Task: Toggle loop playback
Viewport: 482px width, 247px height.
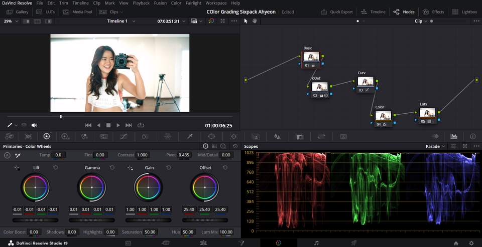Action: (141, 125)
